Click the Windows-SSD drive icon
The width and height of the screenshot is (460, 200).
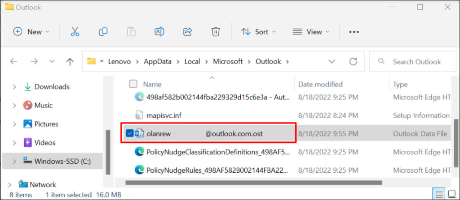tap(27, 161)
